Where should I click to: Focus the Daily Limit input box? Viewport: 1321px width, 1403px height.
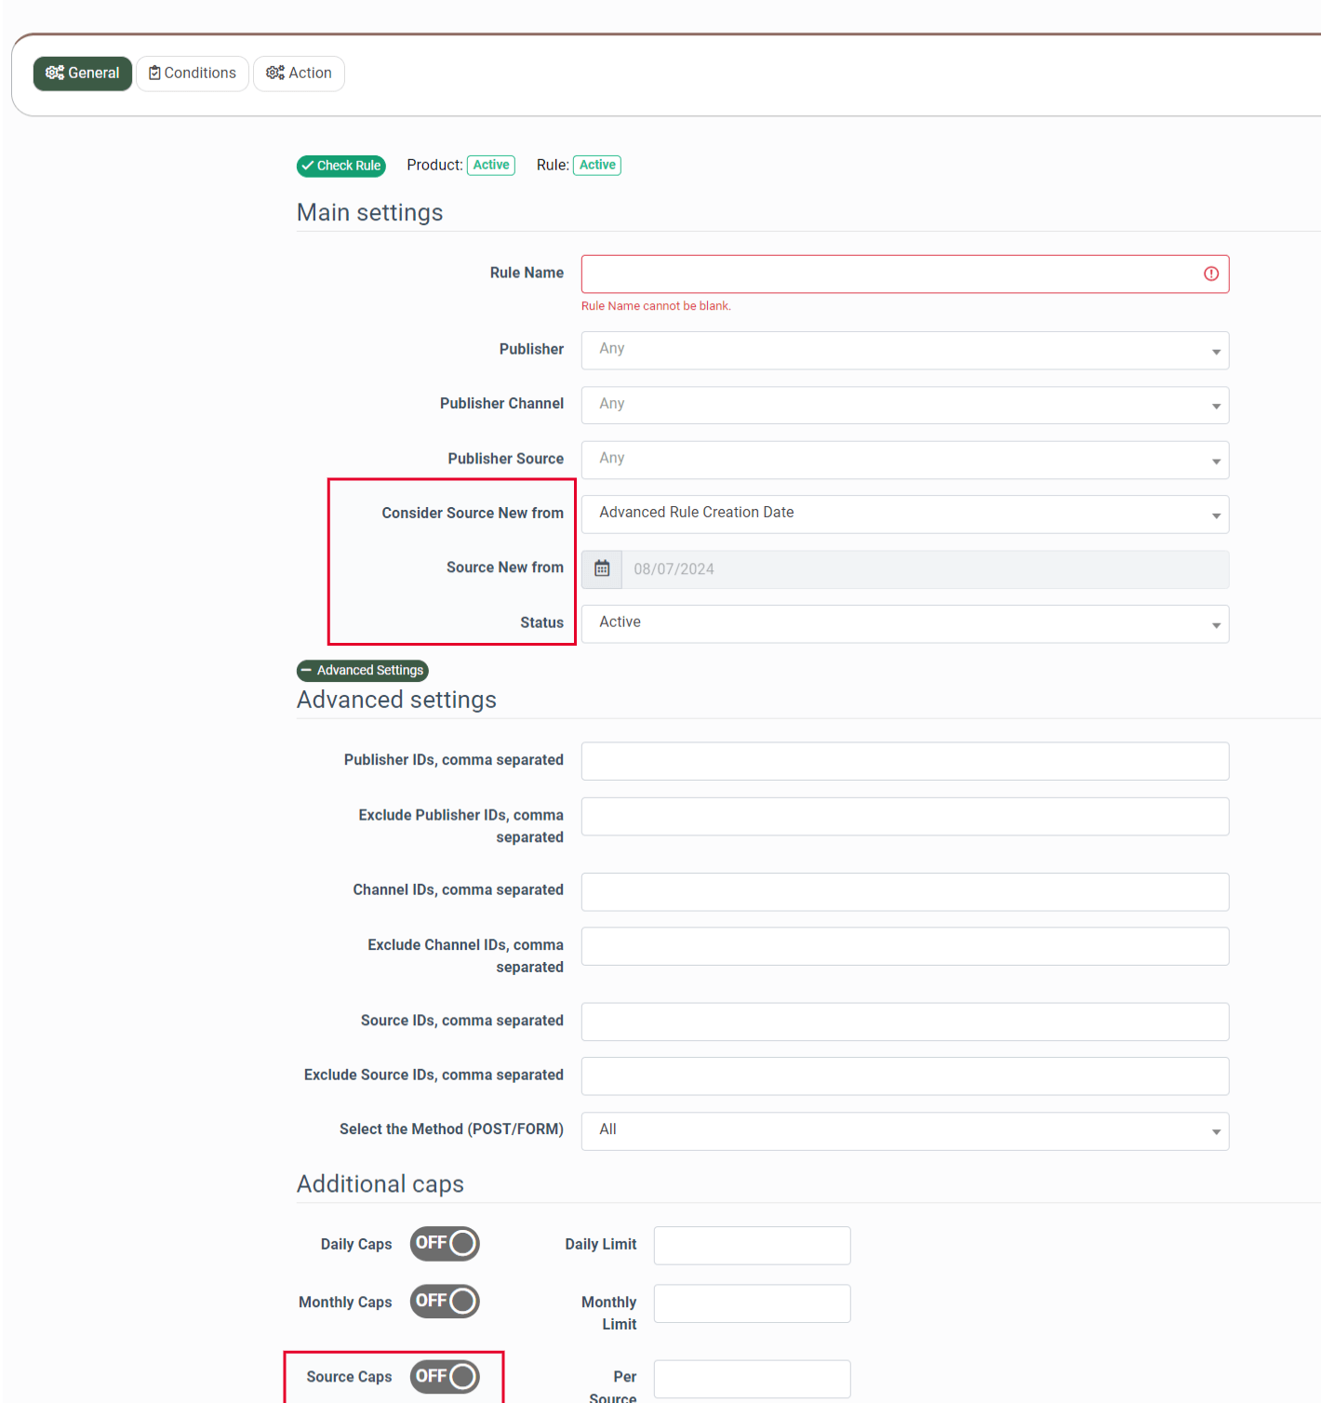tap(752, 1246)
